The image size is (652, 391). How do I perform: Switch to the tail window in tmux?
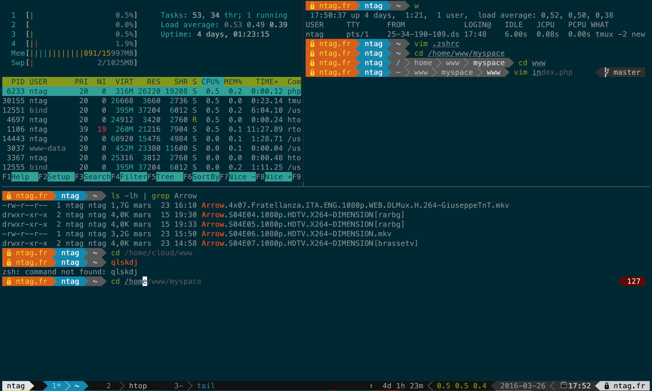pos(205,386)
